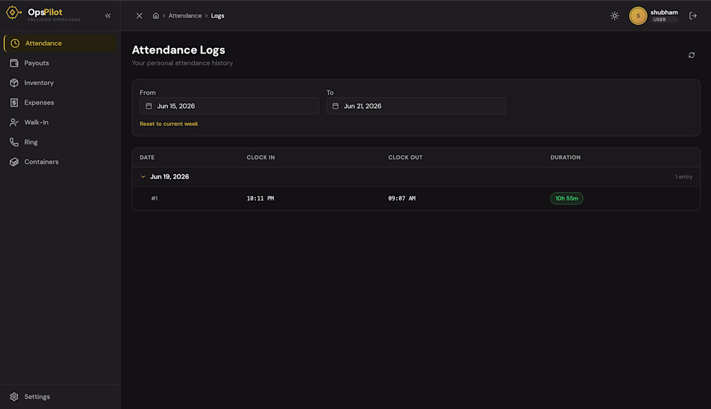
Task: Click the DATE column header
Action: tap(147, 158)
